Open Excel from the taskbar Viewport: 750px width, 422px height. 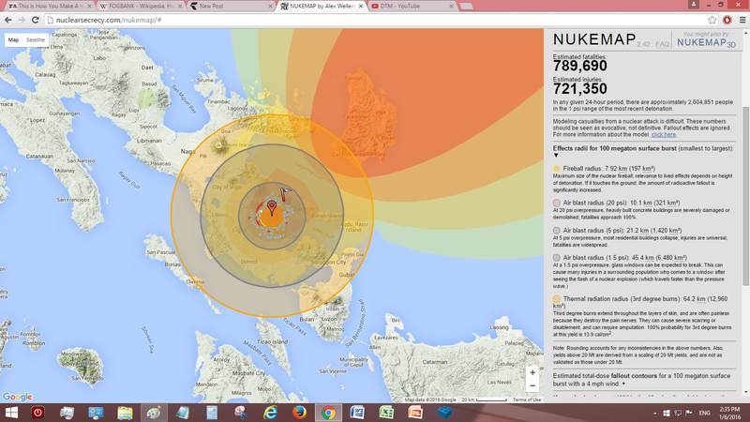click(386, 413)
